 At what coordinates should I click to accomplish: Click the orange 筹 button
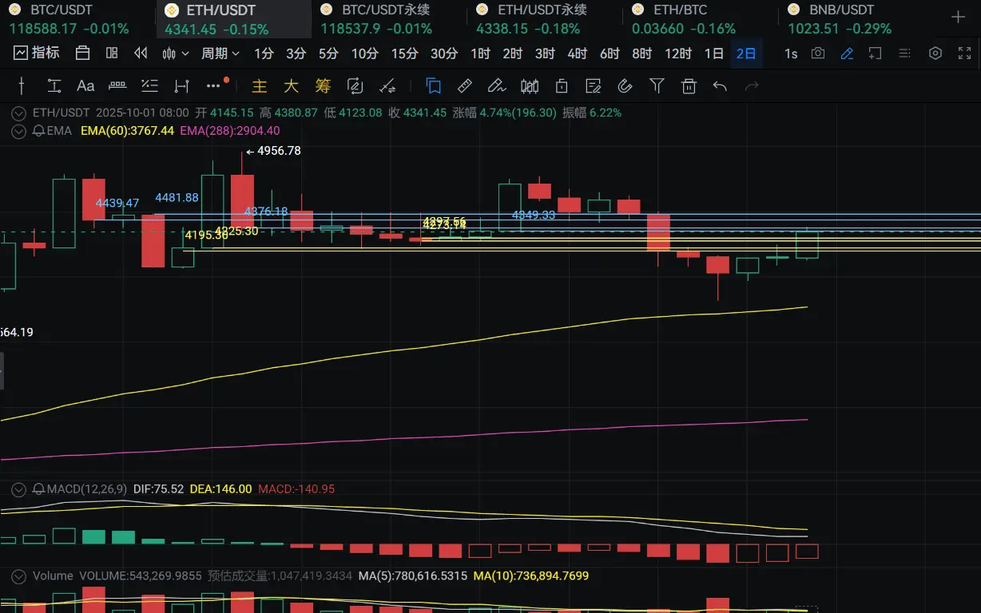(323, 86)
